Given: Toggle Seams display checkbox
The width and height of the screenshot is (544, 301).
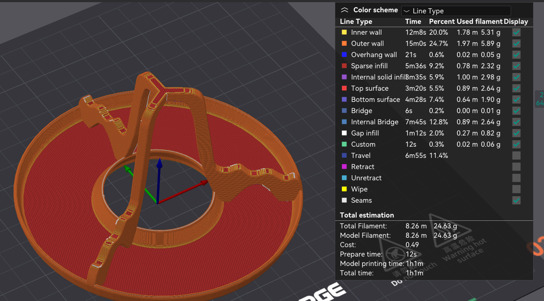Looking at the screenshot, I should pyautogui.click(x=516, y=201).
